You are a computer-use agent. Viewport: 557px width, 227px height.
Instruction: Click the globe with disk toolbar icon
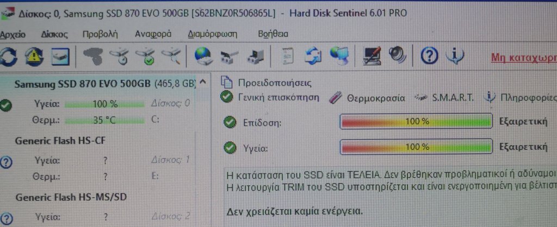(x=203, y=57)
